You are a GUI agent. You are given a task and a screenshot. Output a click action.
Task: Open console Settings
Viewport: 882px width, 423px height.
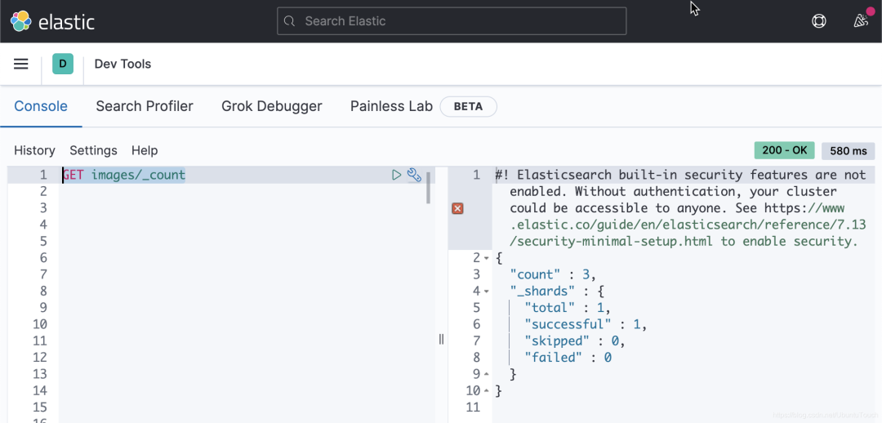point(93,150)
